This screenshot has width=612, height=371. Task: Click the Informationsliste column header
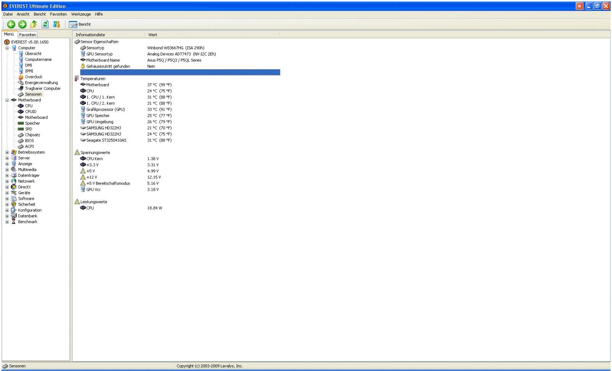click(x=109, y=35)
